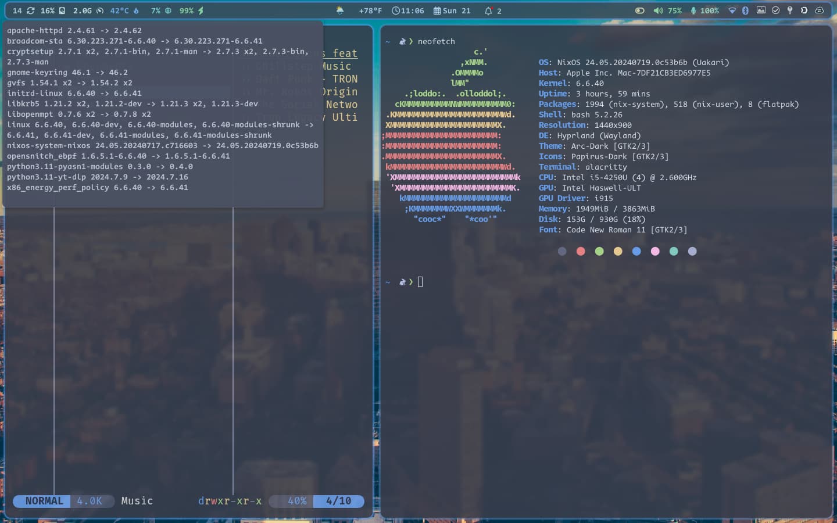Click the nixos-system-nixos update entry
Image resolution: width=837 pixels, height=523 pixels.
tap(163, 145)
